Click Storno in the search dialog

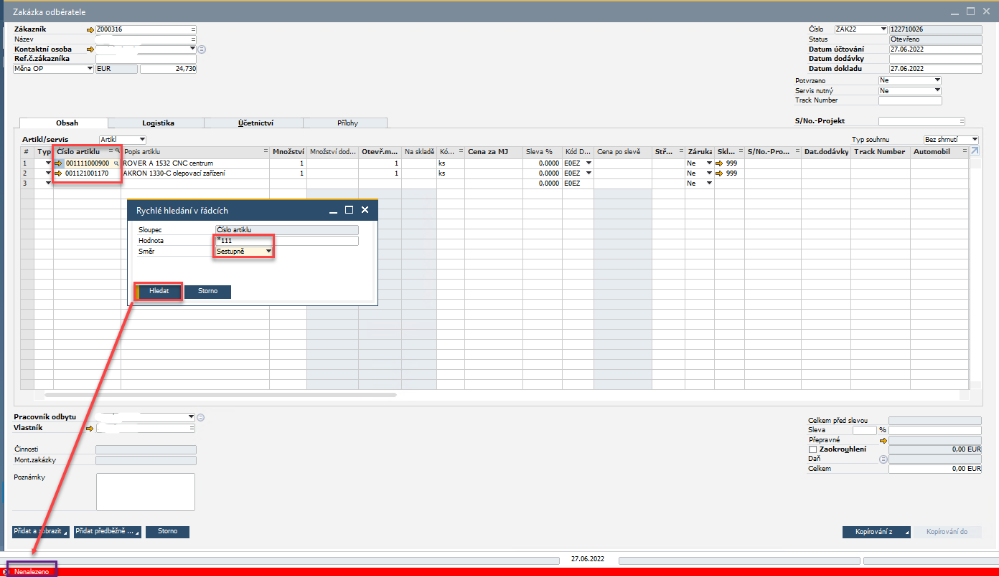coord(207,292)
